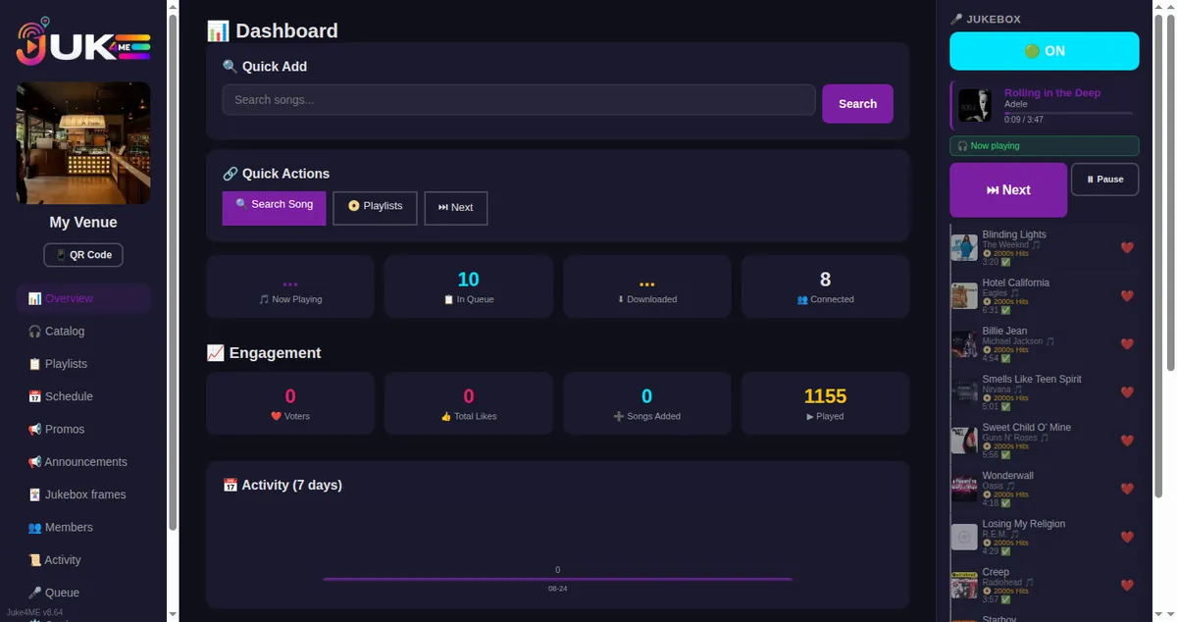Click the Played count card
The height and width of the screenshot is (622, 1177).
pos(825,403)
